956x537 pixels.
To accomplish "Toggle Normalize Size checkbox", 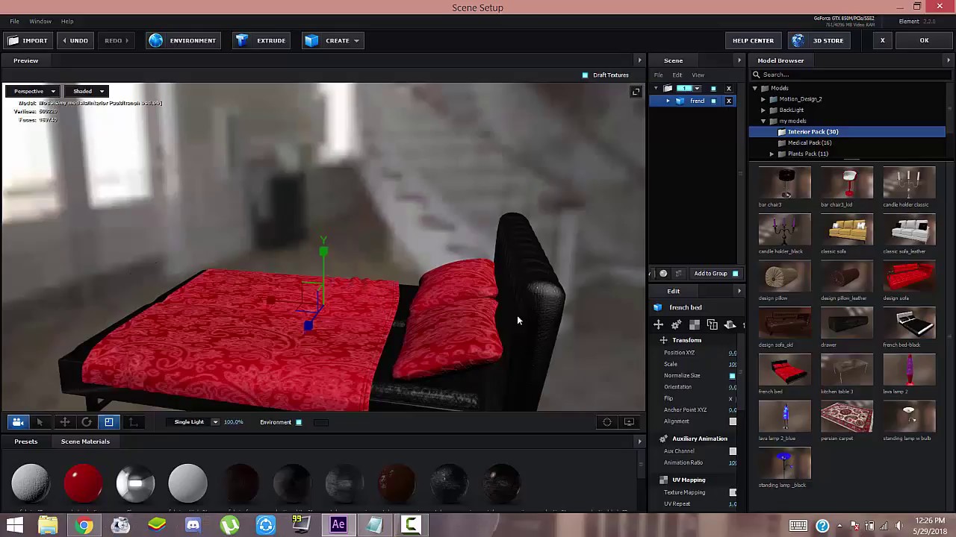I will pos(733,376).
